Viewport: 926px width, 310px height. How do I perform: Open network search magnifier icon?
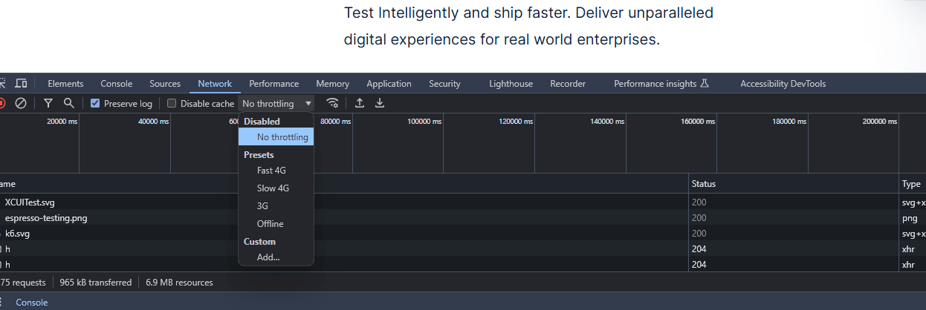[68, 103]
